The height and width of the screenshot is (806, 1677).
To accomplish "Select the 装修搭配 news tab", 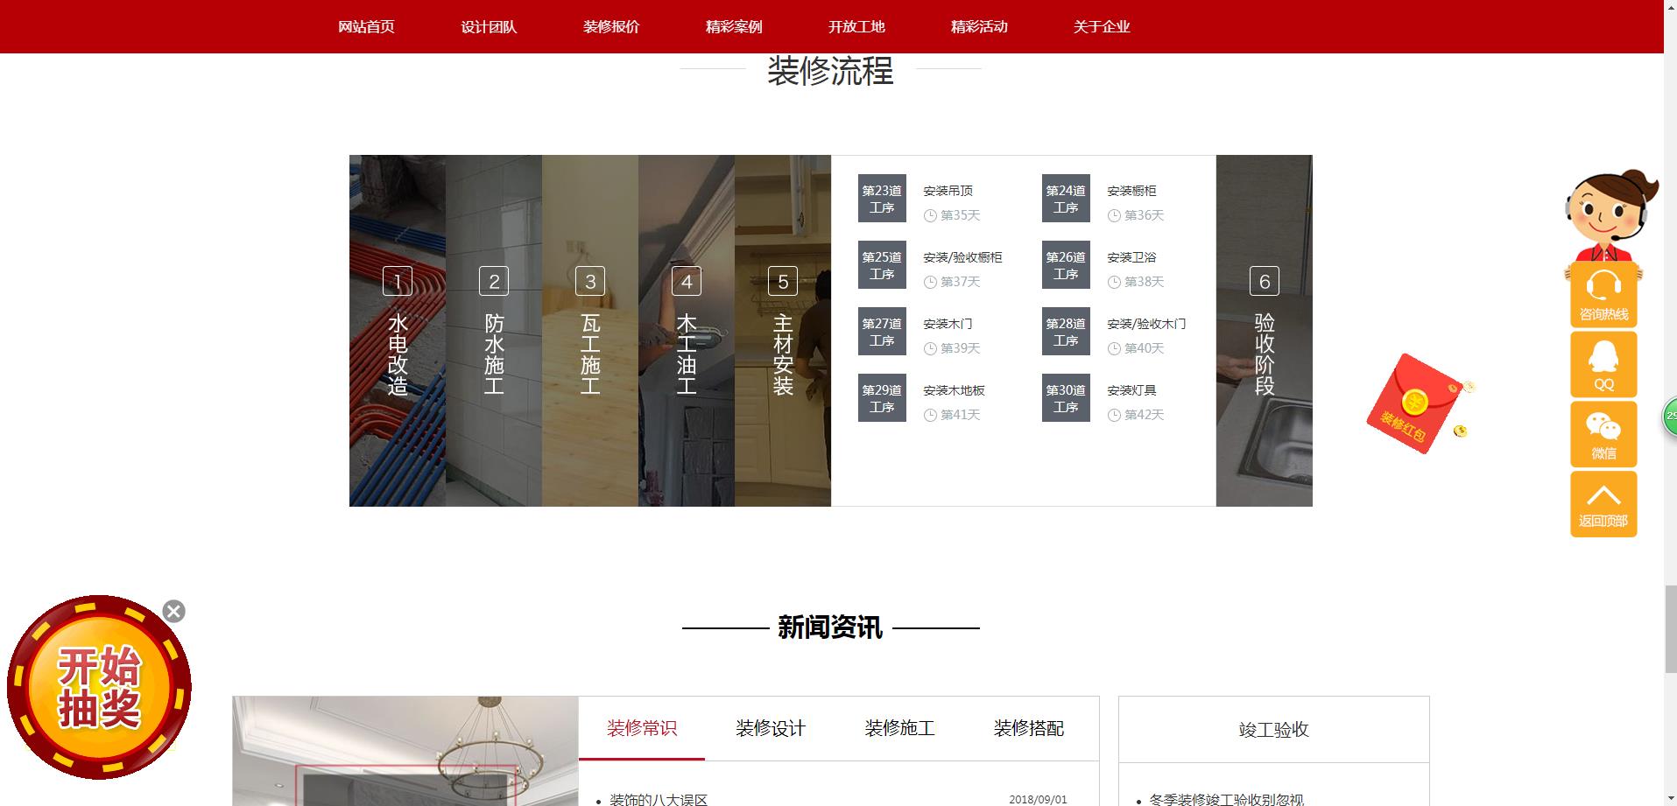I will click(1028, 728).
